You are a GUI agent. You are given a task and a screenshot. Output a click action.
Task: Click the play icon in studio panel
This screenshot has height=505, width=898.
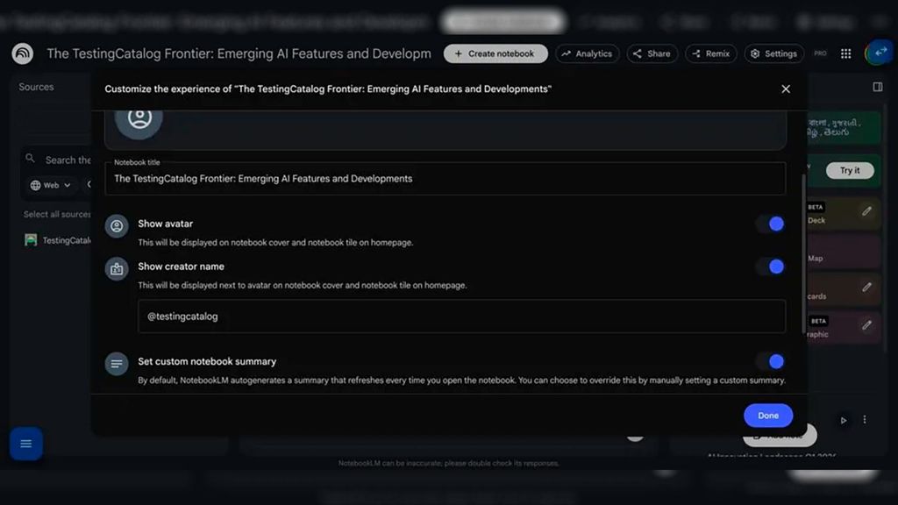844,420
